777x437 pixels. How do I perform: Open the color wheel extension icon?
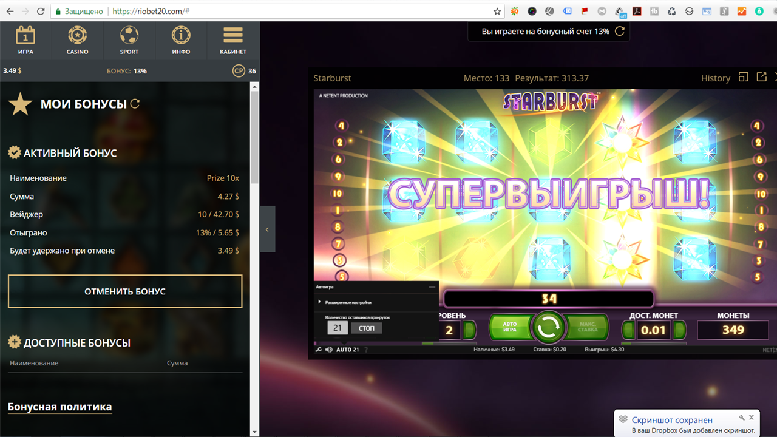[532, 12]
